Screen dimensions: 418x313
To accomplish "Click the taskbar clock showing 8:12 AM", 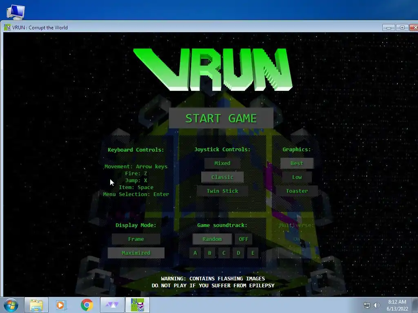I will click(397, 305).
